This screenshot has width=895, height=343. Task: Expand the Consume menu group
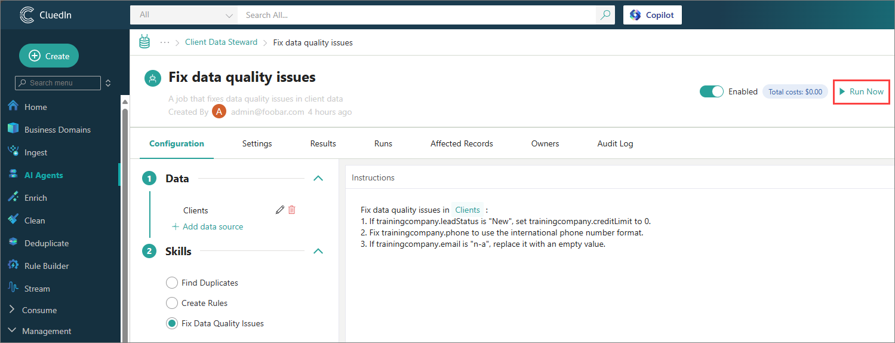click(39, 310)
